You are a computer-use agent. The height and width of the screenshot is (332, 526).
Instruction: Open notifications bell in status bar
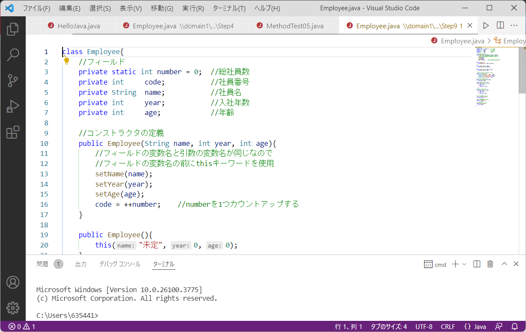tap(515, 326)
